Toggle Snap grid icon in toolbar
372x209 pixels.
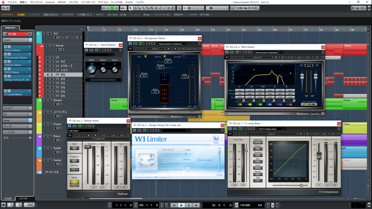(189, 8)
